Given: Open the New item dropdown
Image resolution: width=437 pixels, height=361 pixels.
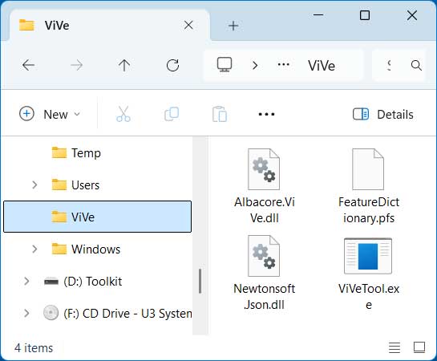Looking at the screenshot, I should (50, 114).
